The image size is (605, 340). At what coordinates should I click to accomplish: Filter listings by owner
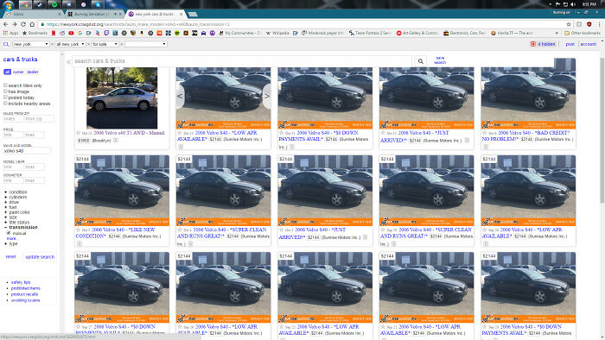[18, 72]
